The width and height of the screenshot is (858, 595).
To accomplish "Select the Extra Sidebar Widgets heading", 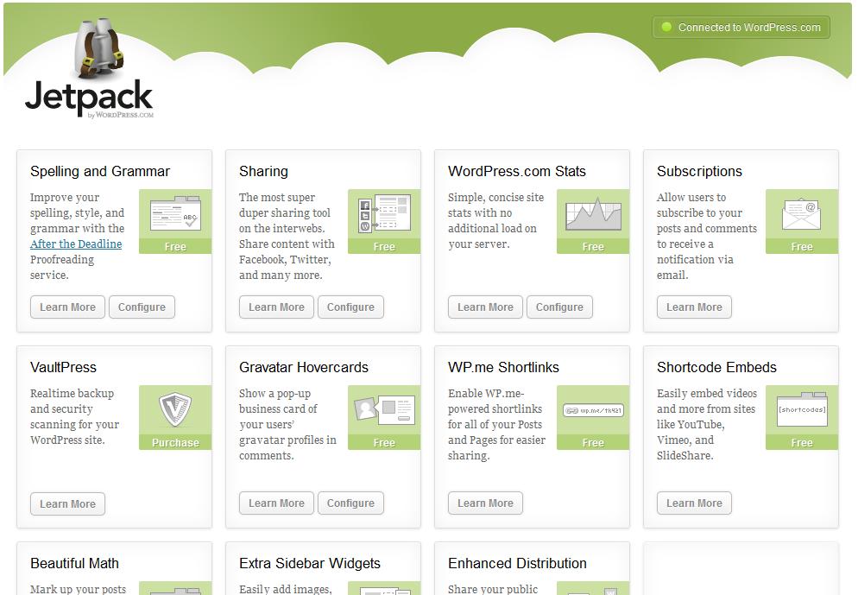I will point(310,563).
